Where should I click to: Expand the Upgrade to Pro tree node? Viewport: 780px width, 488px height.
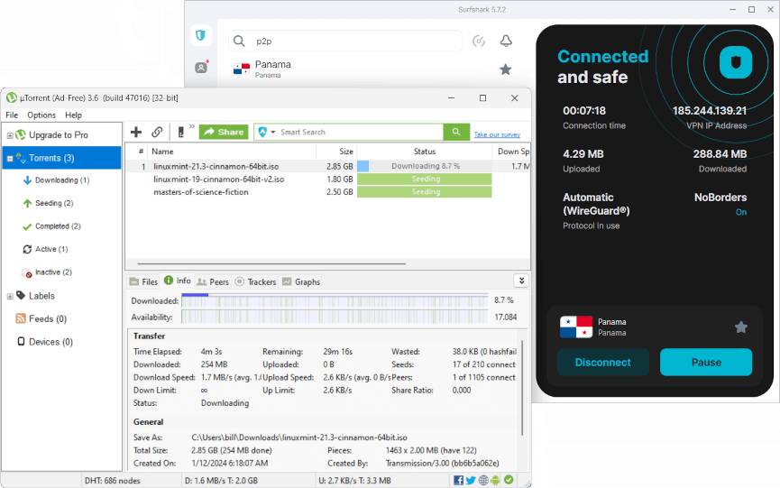(9, 135)
